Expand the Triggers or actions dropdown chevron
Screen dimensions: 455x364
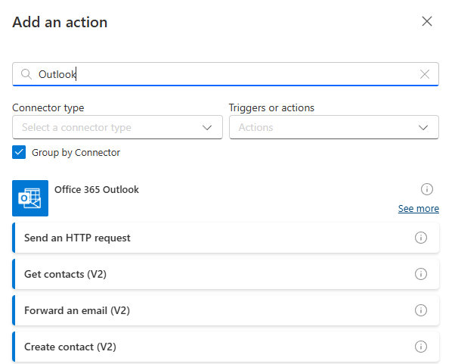423,127
